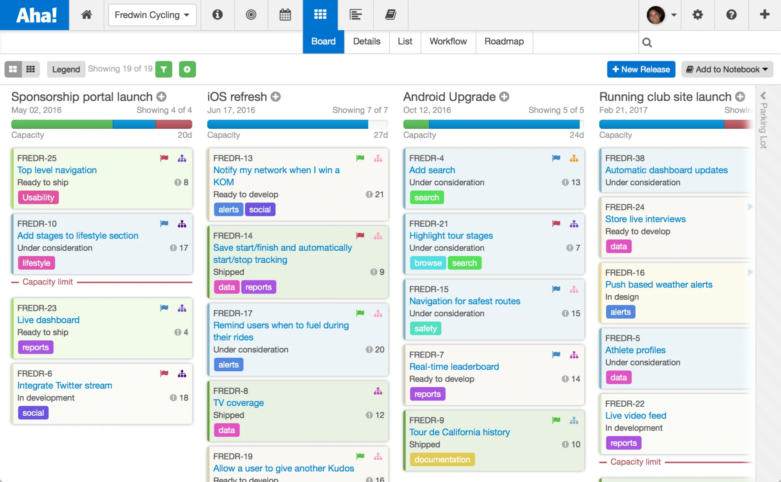Open the product info icon

[x=218, y=15]
